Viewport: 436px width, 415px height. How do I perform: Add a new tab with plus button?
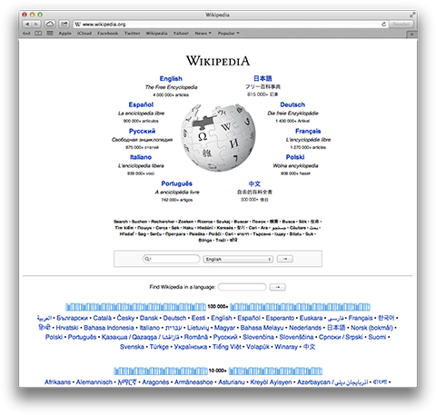click(x=411, y=34)
